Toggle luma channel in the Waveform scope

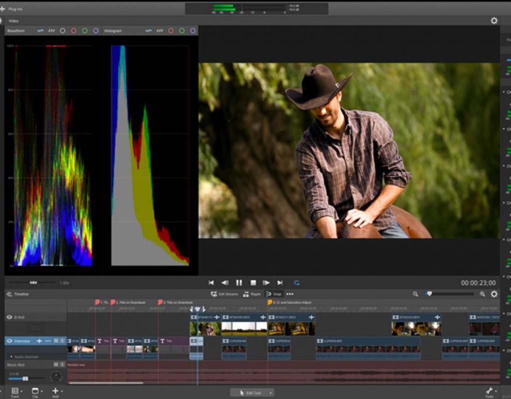pos(62,30)
